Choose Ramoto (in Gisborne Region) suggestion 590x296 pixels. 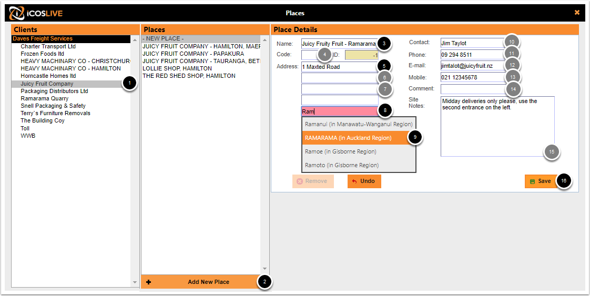pos(359,165)
